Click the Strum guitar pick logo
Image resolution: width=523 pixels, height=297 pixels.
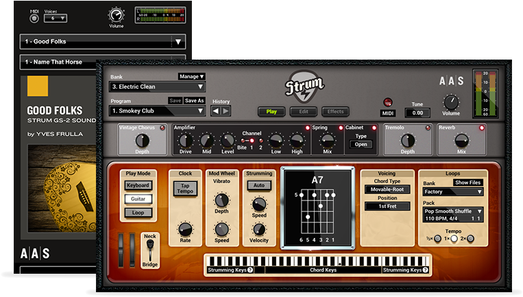click(304, 87)
